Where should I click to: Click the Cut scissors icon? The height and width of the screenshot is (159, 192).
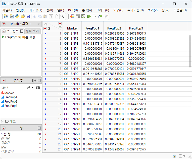[34, 16]
